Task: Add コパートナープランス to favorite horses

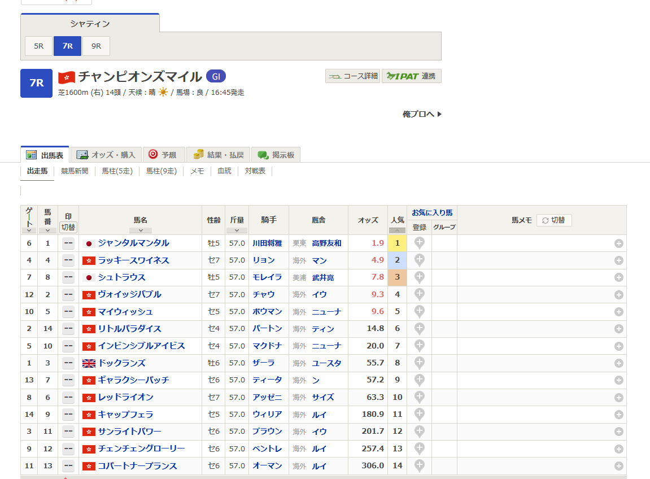Action: 419,466
